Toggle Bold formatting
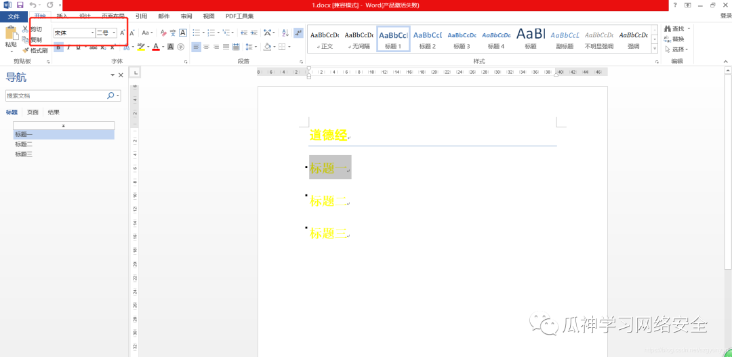The image size is (732, 357). pos(58,47)
